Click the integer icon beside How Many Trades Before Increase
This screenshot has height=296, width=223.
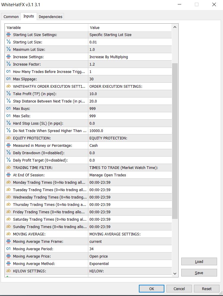tap(9, 71)
